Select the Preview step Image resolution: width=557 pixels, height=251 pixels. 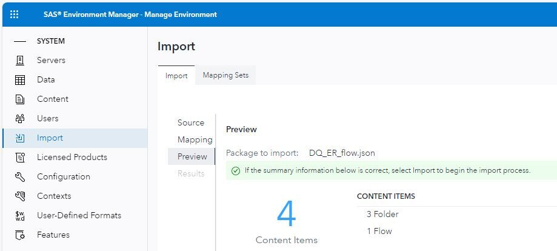(192, 156)
